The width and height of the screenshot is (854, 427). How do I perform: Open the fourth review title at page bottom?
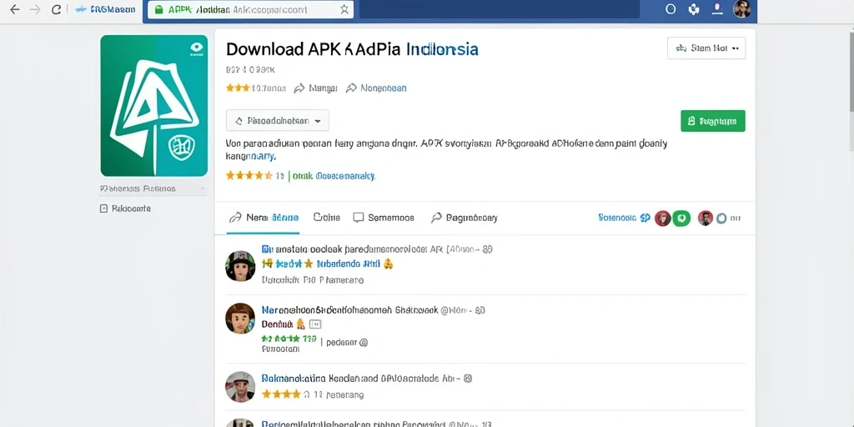click(x=377, y=424)
